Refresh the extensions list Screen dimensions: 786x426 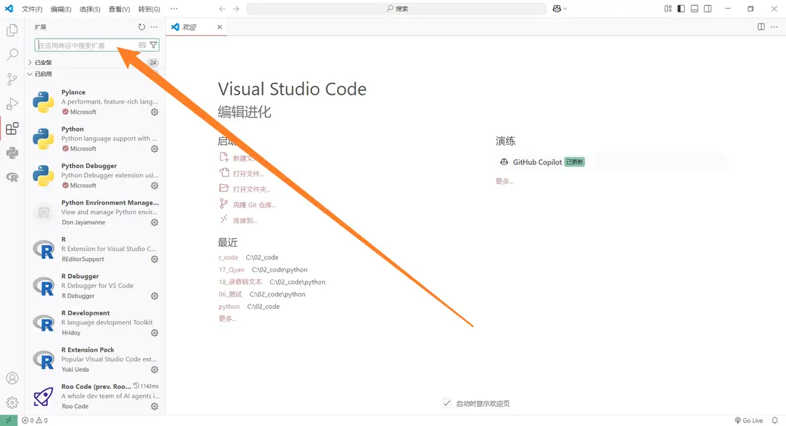coord(142,27)
